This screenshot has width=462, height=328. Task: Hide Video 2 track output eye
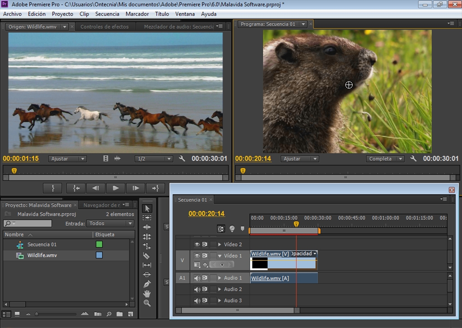[197, 245]
